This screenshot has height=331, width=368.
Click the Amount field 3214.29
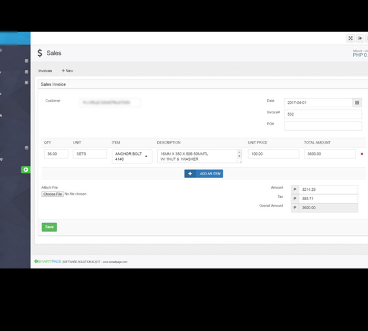329,190
